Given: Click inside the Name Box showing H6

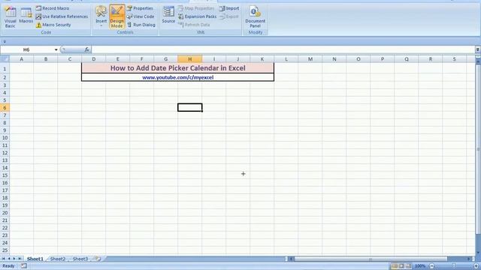Looking at the screenshot, I should [x=26, y=49].
